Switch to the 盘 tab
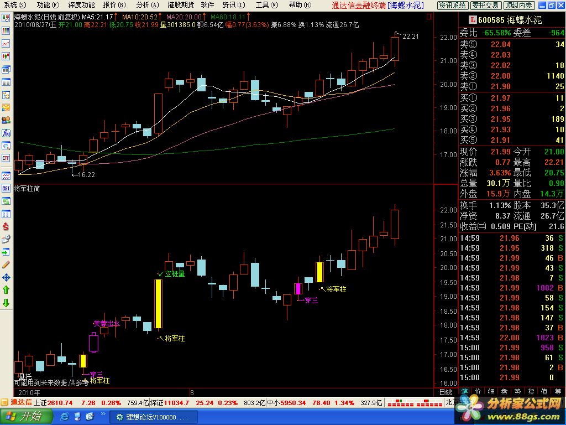The width and height of the screenshot is (566, 425). pyautogui.click(x=504, y=392)
